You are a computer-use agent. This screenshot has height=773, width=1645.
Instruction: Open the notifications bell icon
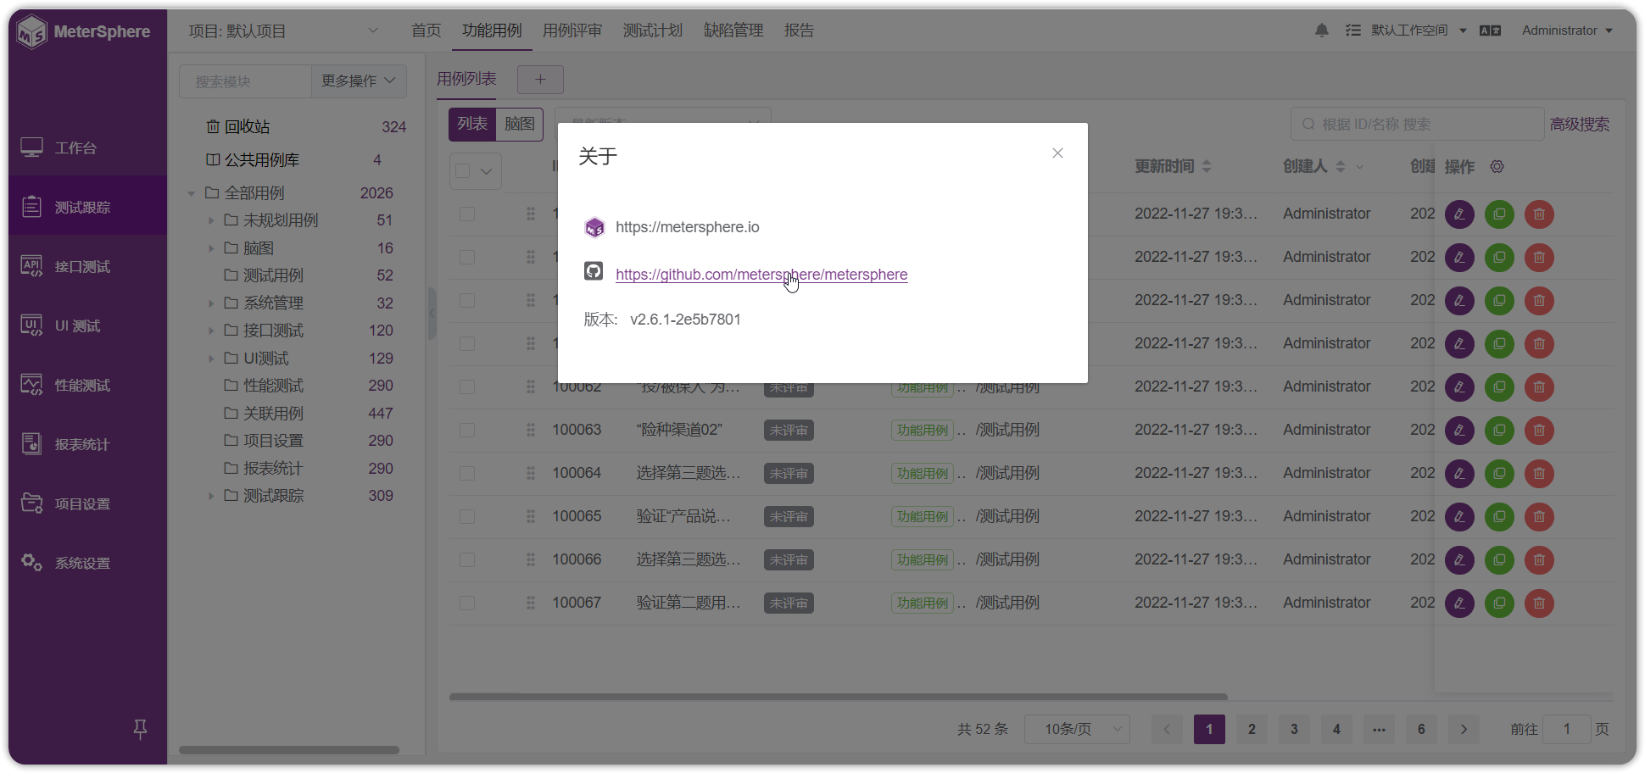point(1321,31)
